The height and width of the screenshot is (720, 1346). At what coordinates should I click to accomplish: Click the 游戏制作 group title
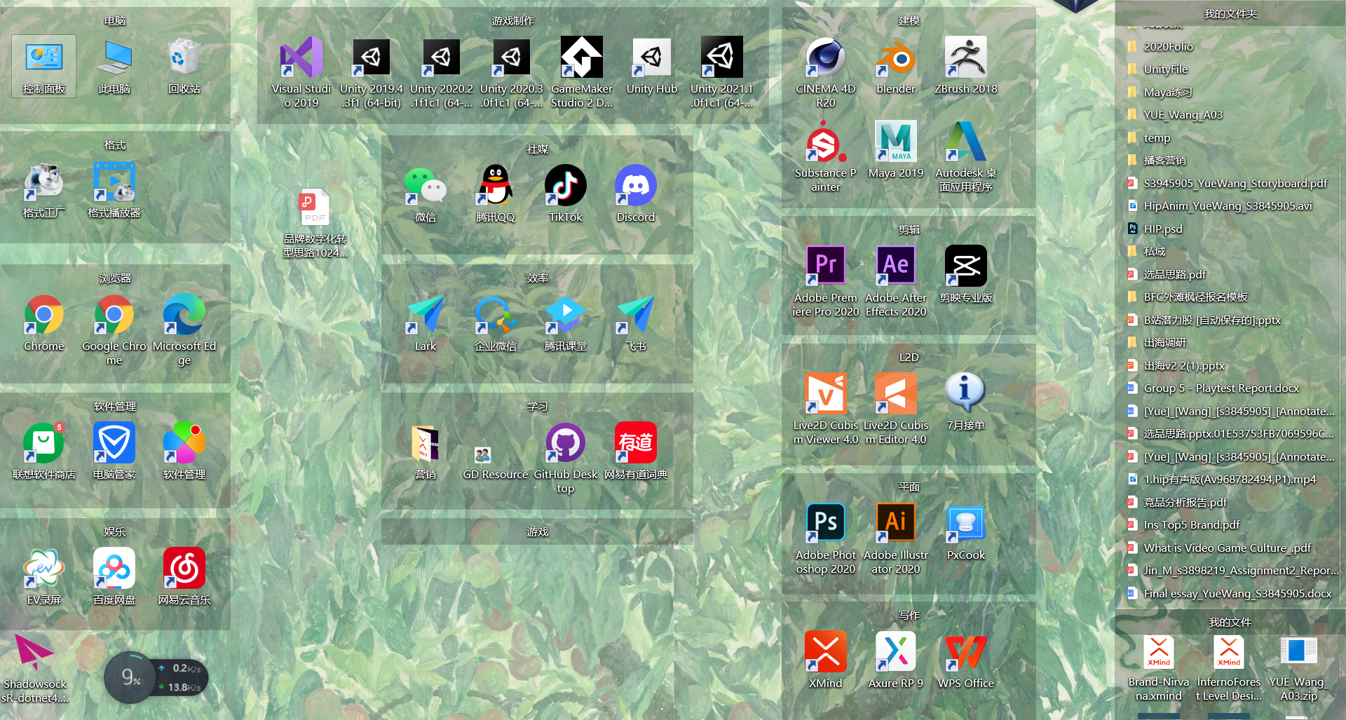pyautogui.click(x=512, y=21)
